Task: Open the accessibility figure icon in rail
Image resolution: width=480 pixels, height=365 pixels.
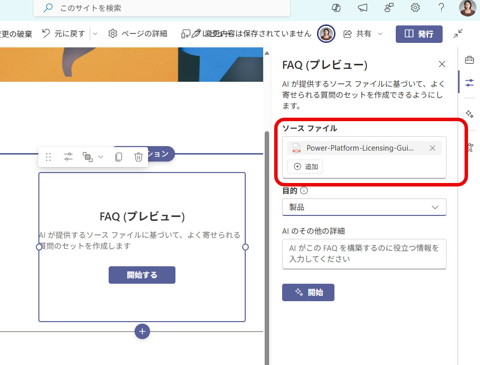Action: (x=470, y=148)
